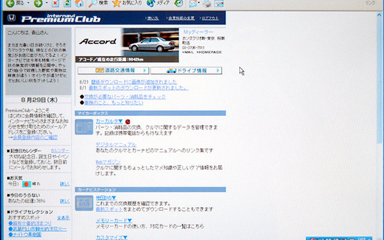Click the edit icon right of the printer
Viewport: 384px width, 240px height.
pos(218,4)
